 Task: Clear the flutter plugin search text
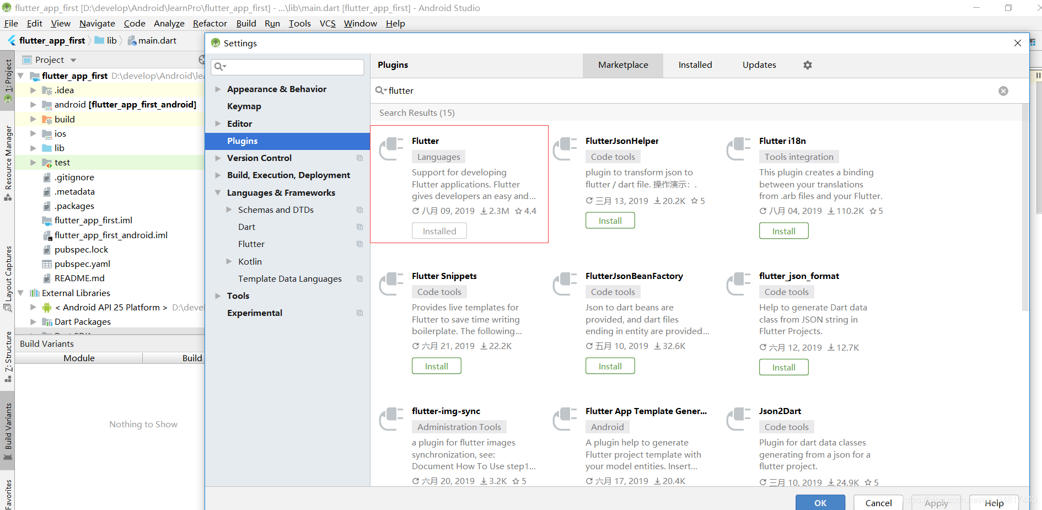(x=1003, y=91)
